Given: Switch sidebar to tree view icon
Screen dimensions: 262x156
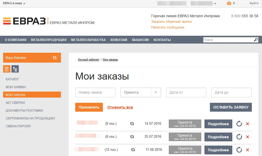Looking at the screenshot, I should 15,69.
